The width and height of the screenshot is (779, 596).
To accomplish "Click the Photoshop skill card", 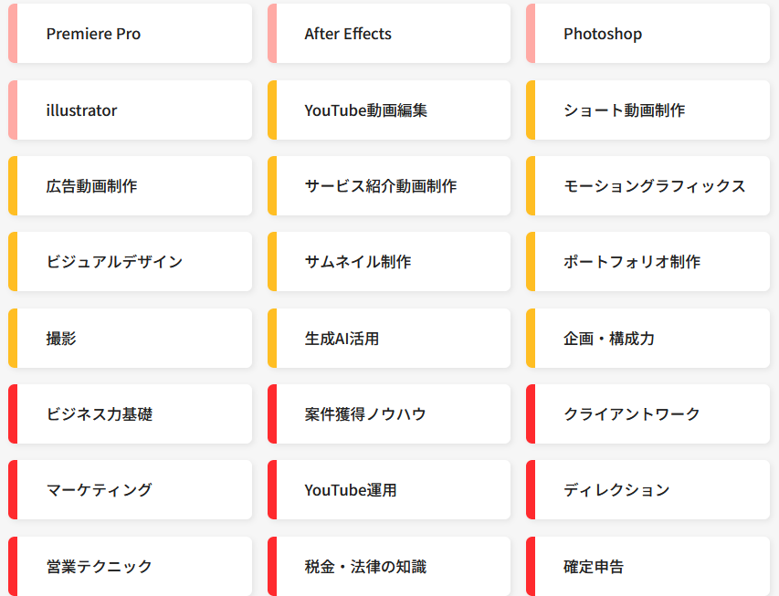I will coord(647,33).
